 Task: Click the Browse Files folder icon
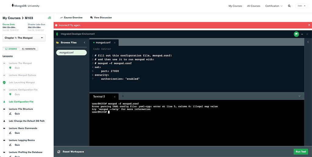click(x=57, y=43)
